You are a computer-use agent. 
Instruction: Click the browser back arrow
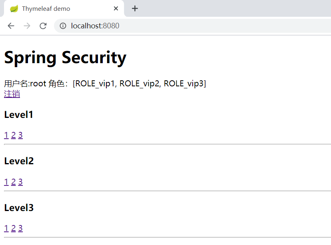tap(11, 26)
